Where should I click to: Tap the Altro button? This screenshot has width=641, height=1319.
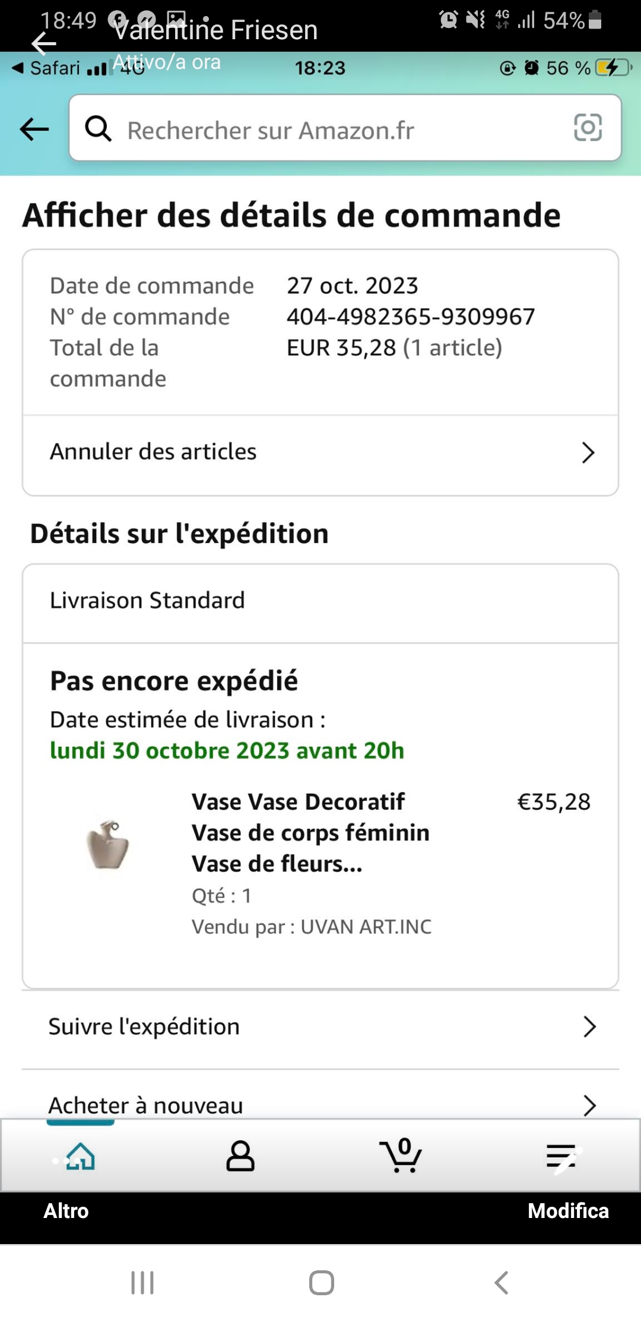click(66, 1211)
